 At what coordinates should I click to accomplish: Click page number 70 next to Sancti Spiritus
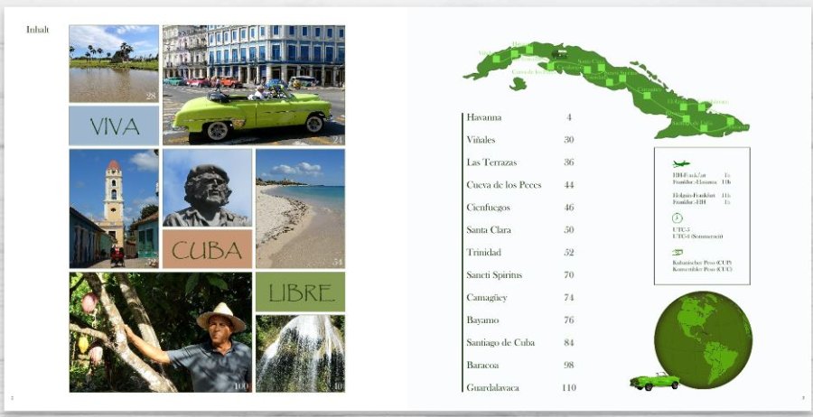pos(569,275)
